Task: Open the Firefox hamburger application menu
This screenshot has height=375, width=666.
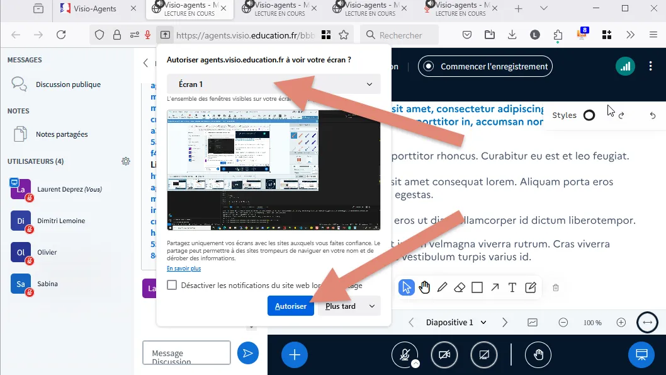Action: pos(653,35)
